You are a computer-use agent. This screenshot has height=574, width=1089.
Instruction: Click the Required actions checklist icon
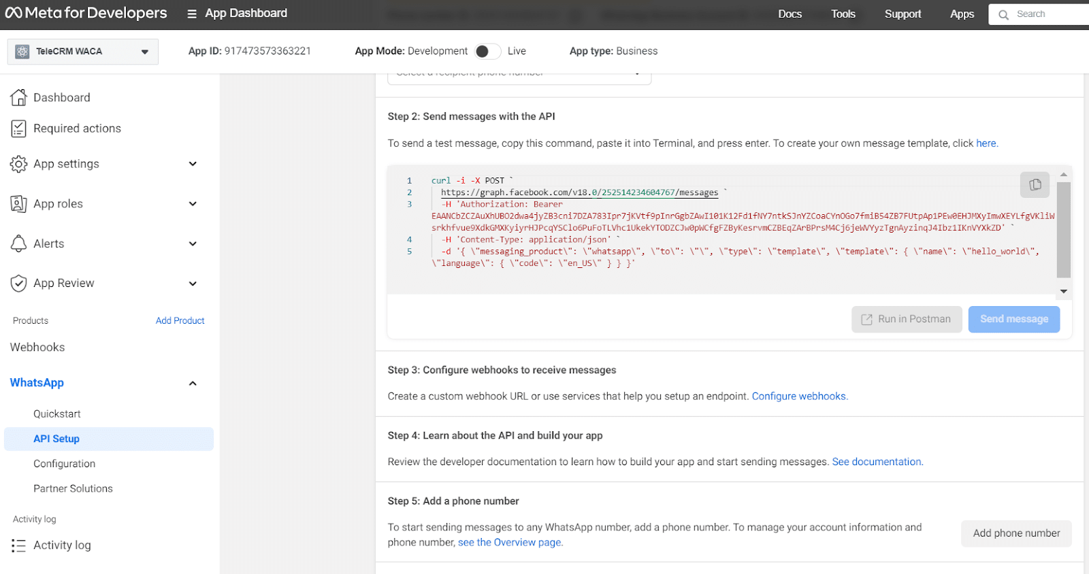pyautogui.click(x=19, y=129)
